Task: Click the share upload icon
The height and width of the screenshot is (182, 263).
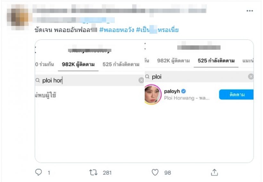Action: click(214, 172)
